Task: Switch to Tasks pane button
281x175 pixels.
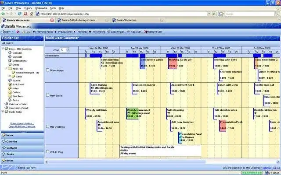Action: tap(22, 154)
